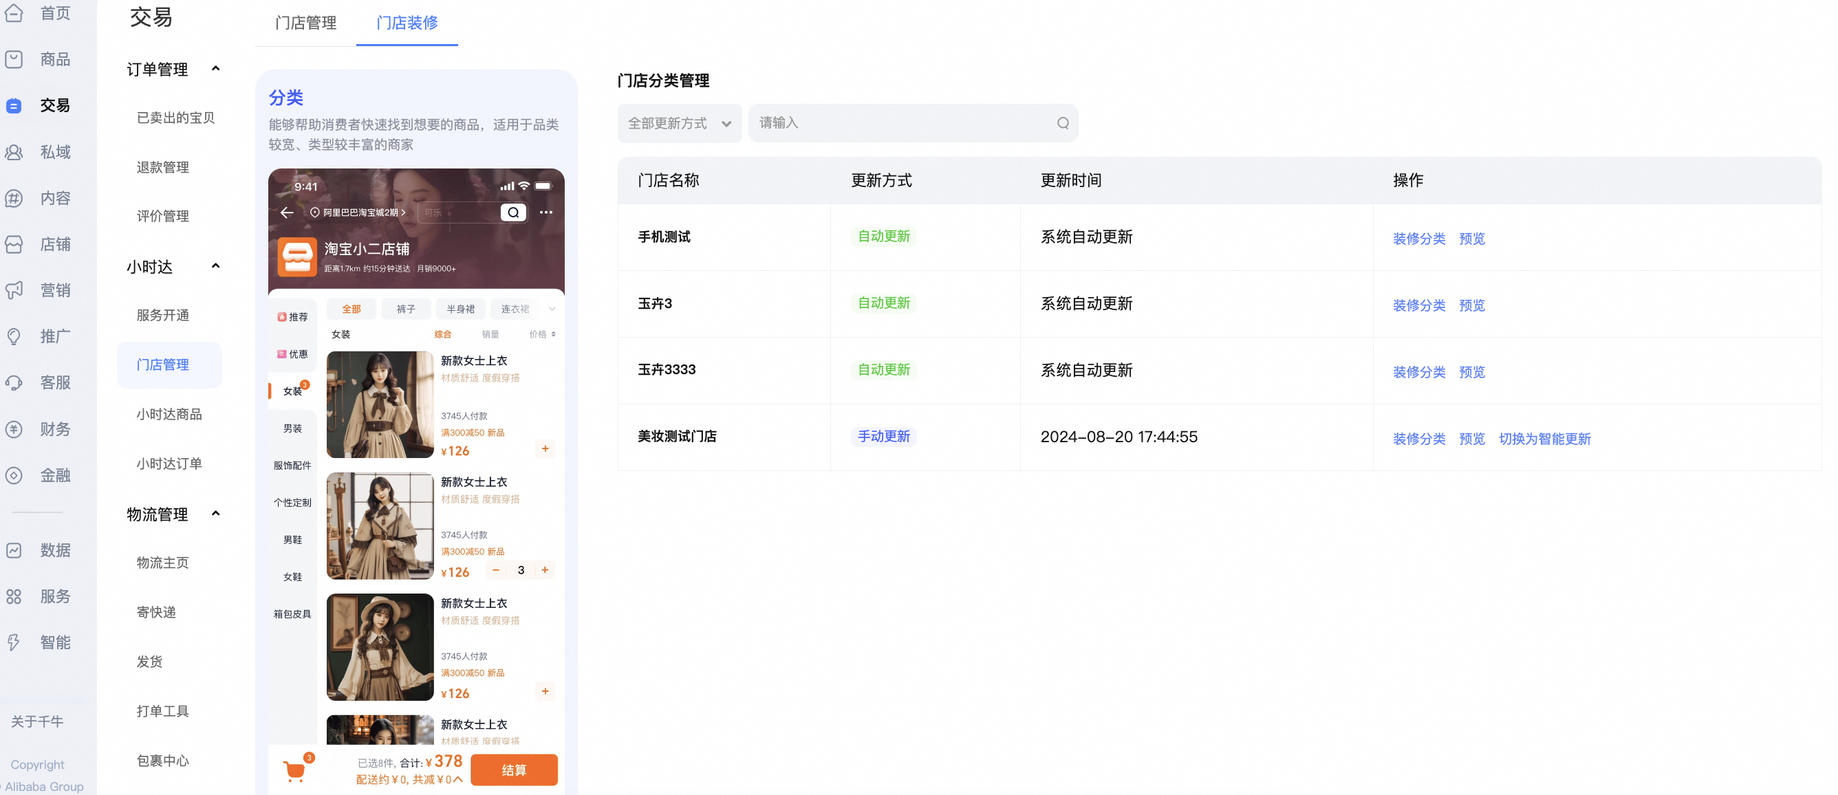
Task: Open the 店铺 store icon
Action: 14,244
